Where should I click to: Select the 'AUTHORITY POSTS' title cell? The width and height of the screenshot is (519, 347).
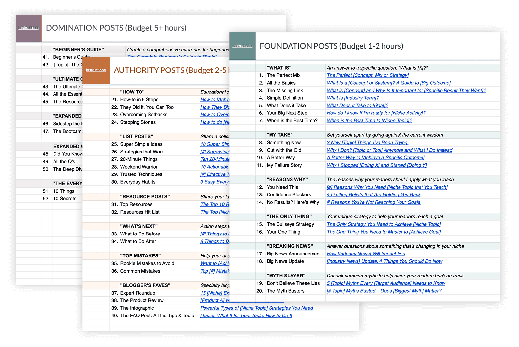(x=171, y=70)
